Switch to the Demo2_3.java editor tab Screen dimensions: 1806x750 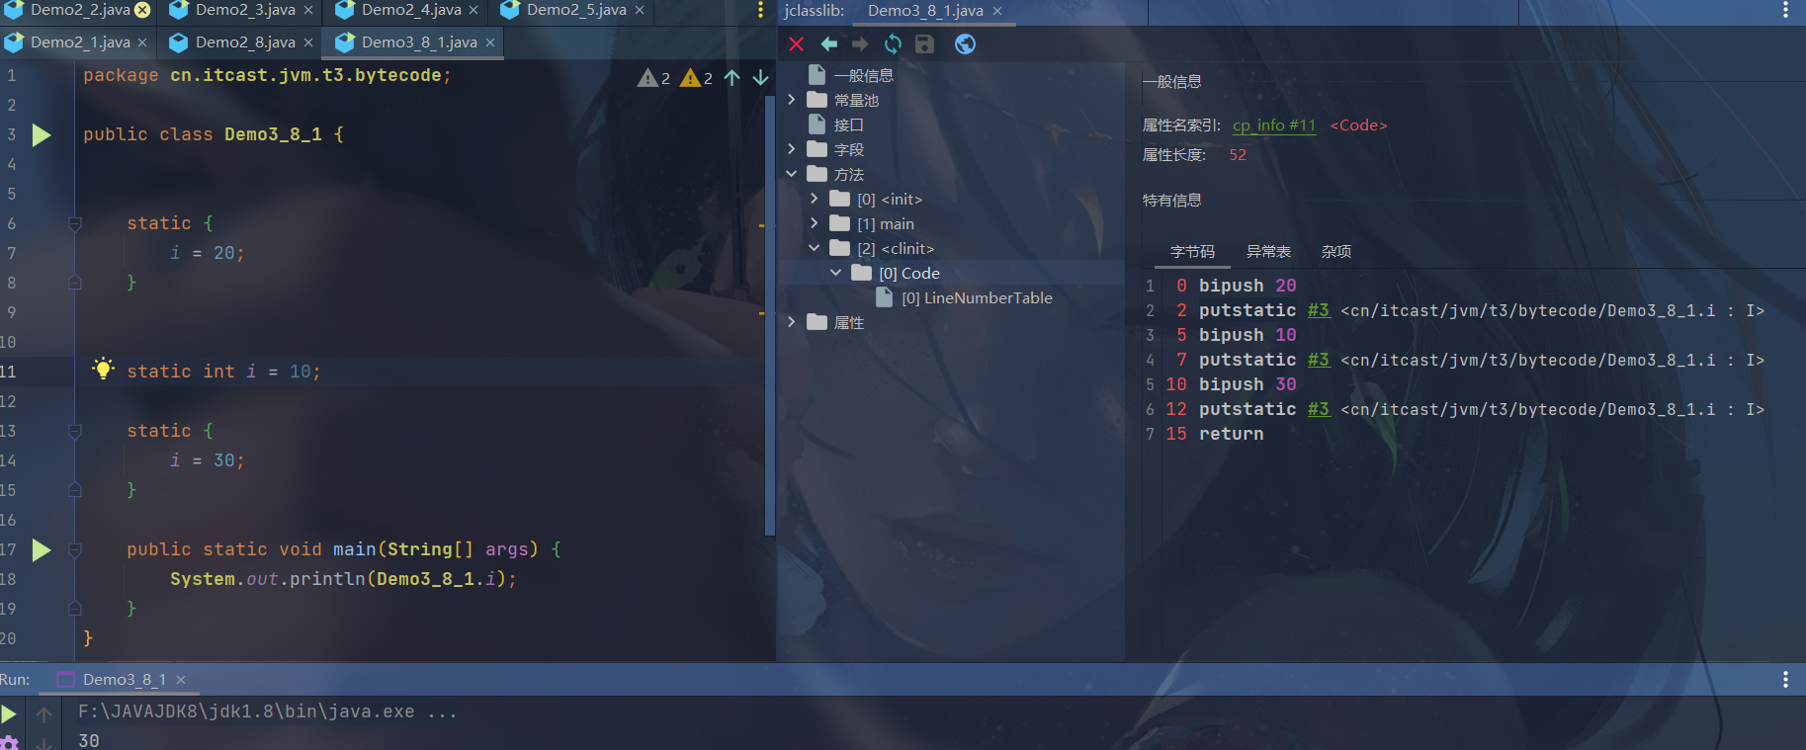pyautogui.click(x=245, y=10)
